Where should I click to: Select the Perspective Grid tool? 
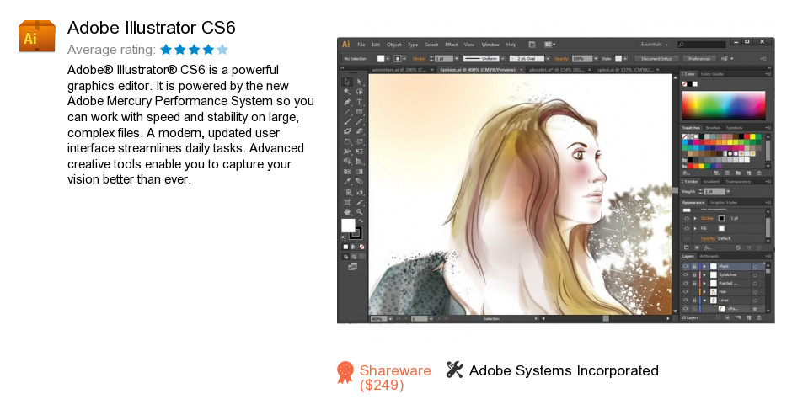click(360, 161)
